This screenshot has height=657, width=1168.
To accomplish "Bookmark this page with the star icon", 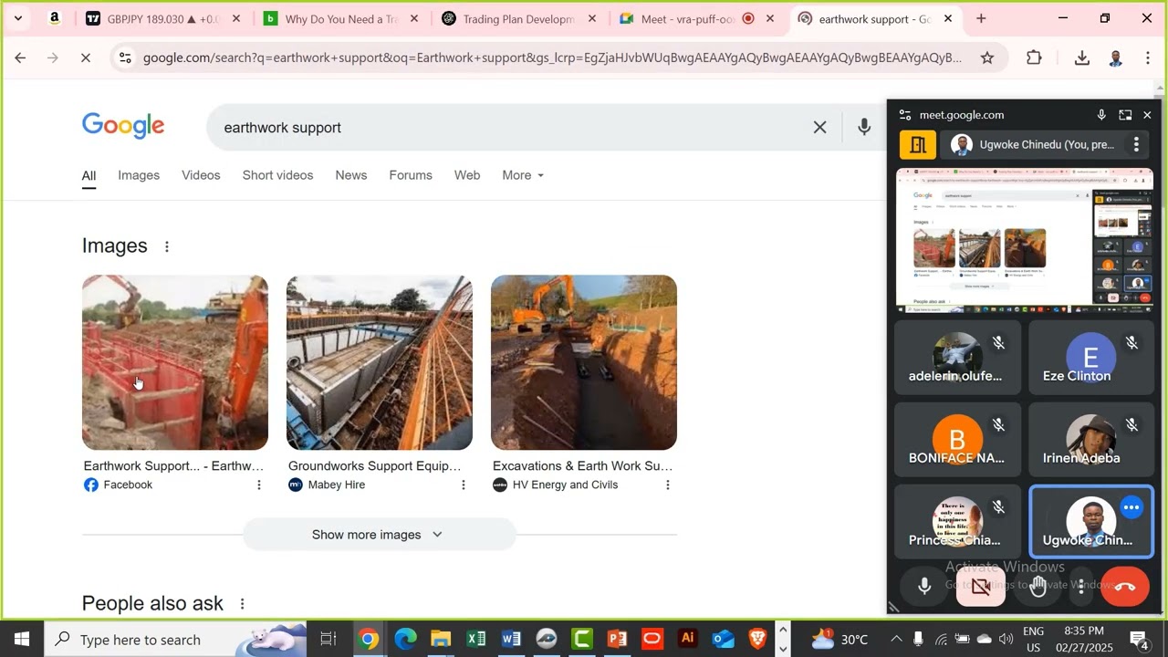I will tap(986, 57).
